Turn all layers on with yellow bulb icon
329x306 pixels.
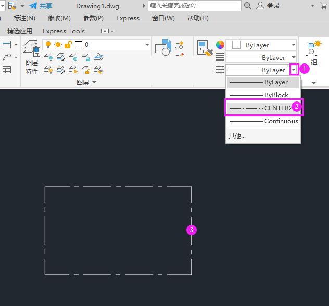click(48, 70)
